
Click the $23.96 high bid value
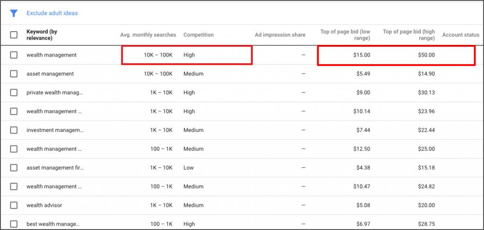point(426,111)
